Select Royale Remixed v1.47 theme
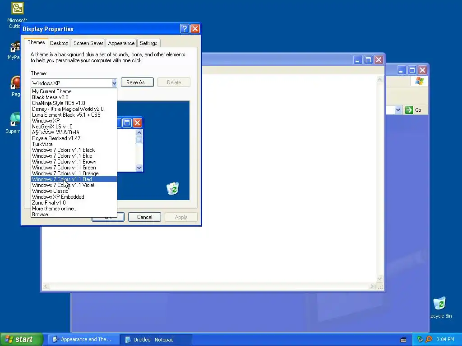 point(74,138)
